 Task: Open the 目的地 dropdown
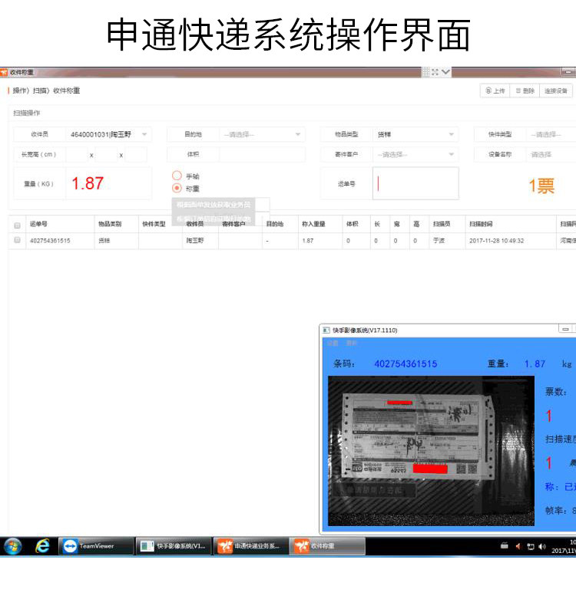pyautogui.click(x=262, y=134)
